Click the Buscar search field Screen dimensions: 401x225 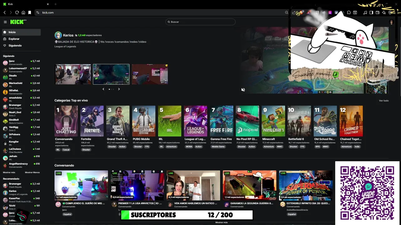(200, 22)
